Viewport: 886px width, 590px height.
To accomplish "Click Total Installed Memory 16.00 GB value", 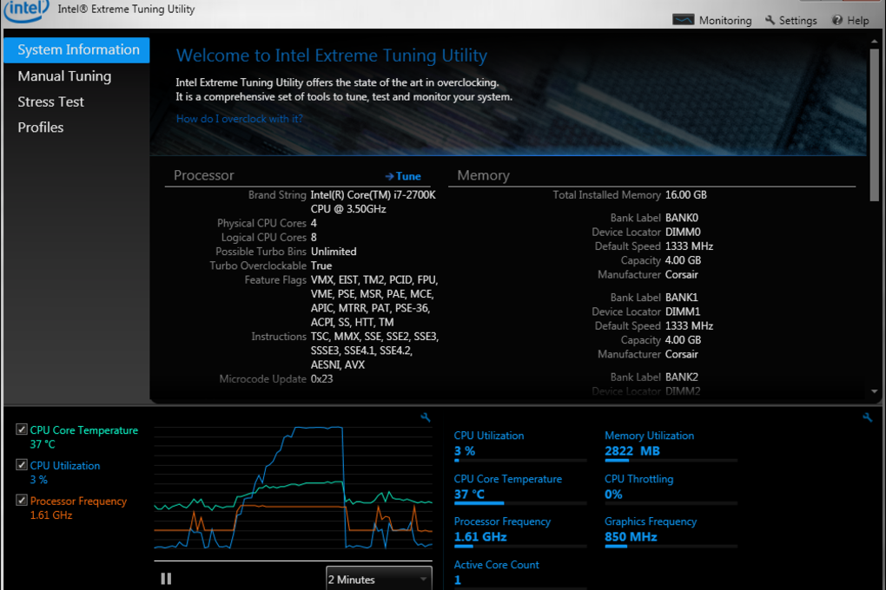I will [x=686, y=194].
